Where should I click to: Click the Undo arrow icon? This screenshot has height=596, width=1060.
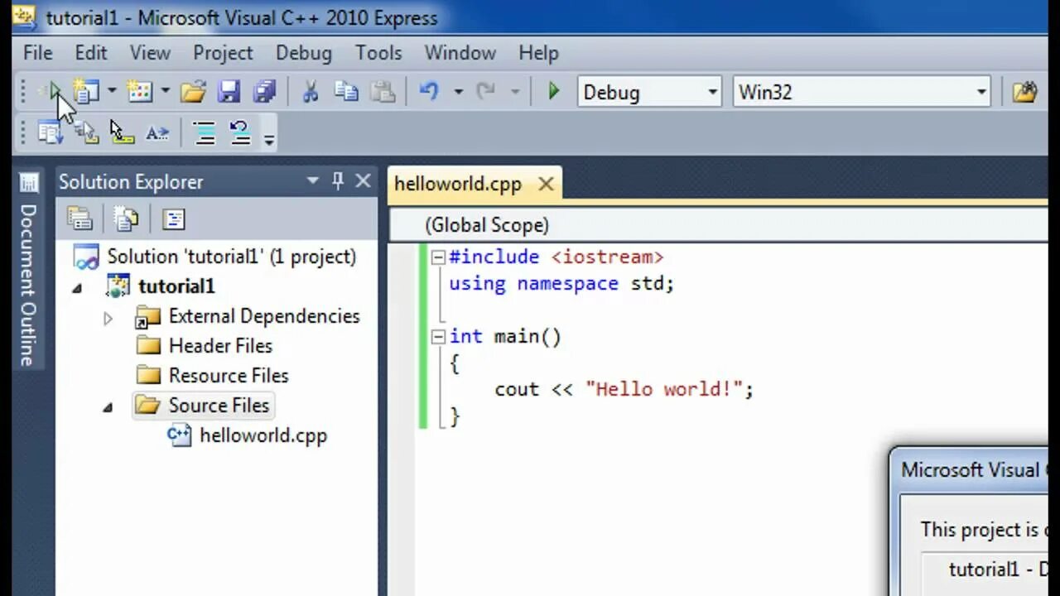pos(429,91)
